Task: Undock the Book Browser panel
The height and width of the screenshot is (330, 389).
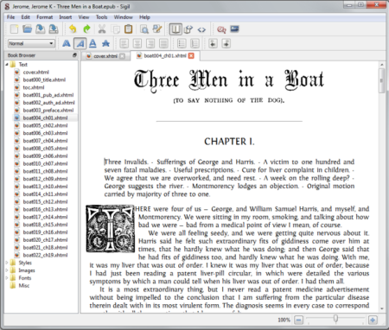Action: pos(74,55)
